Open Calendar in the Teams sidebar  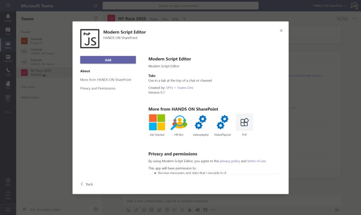click(8, 58)
